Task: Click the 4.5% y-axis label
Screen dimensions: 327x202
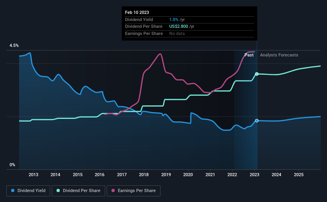Action: coord(14,45)
